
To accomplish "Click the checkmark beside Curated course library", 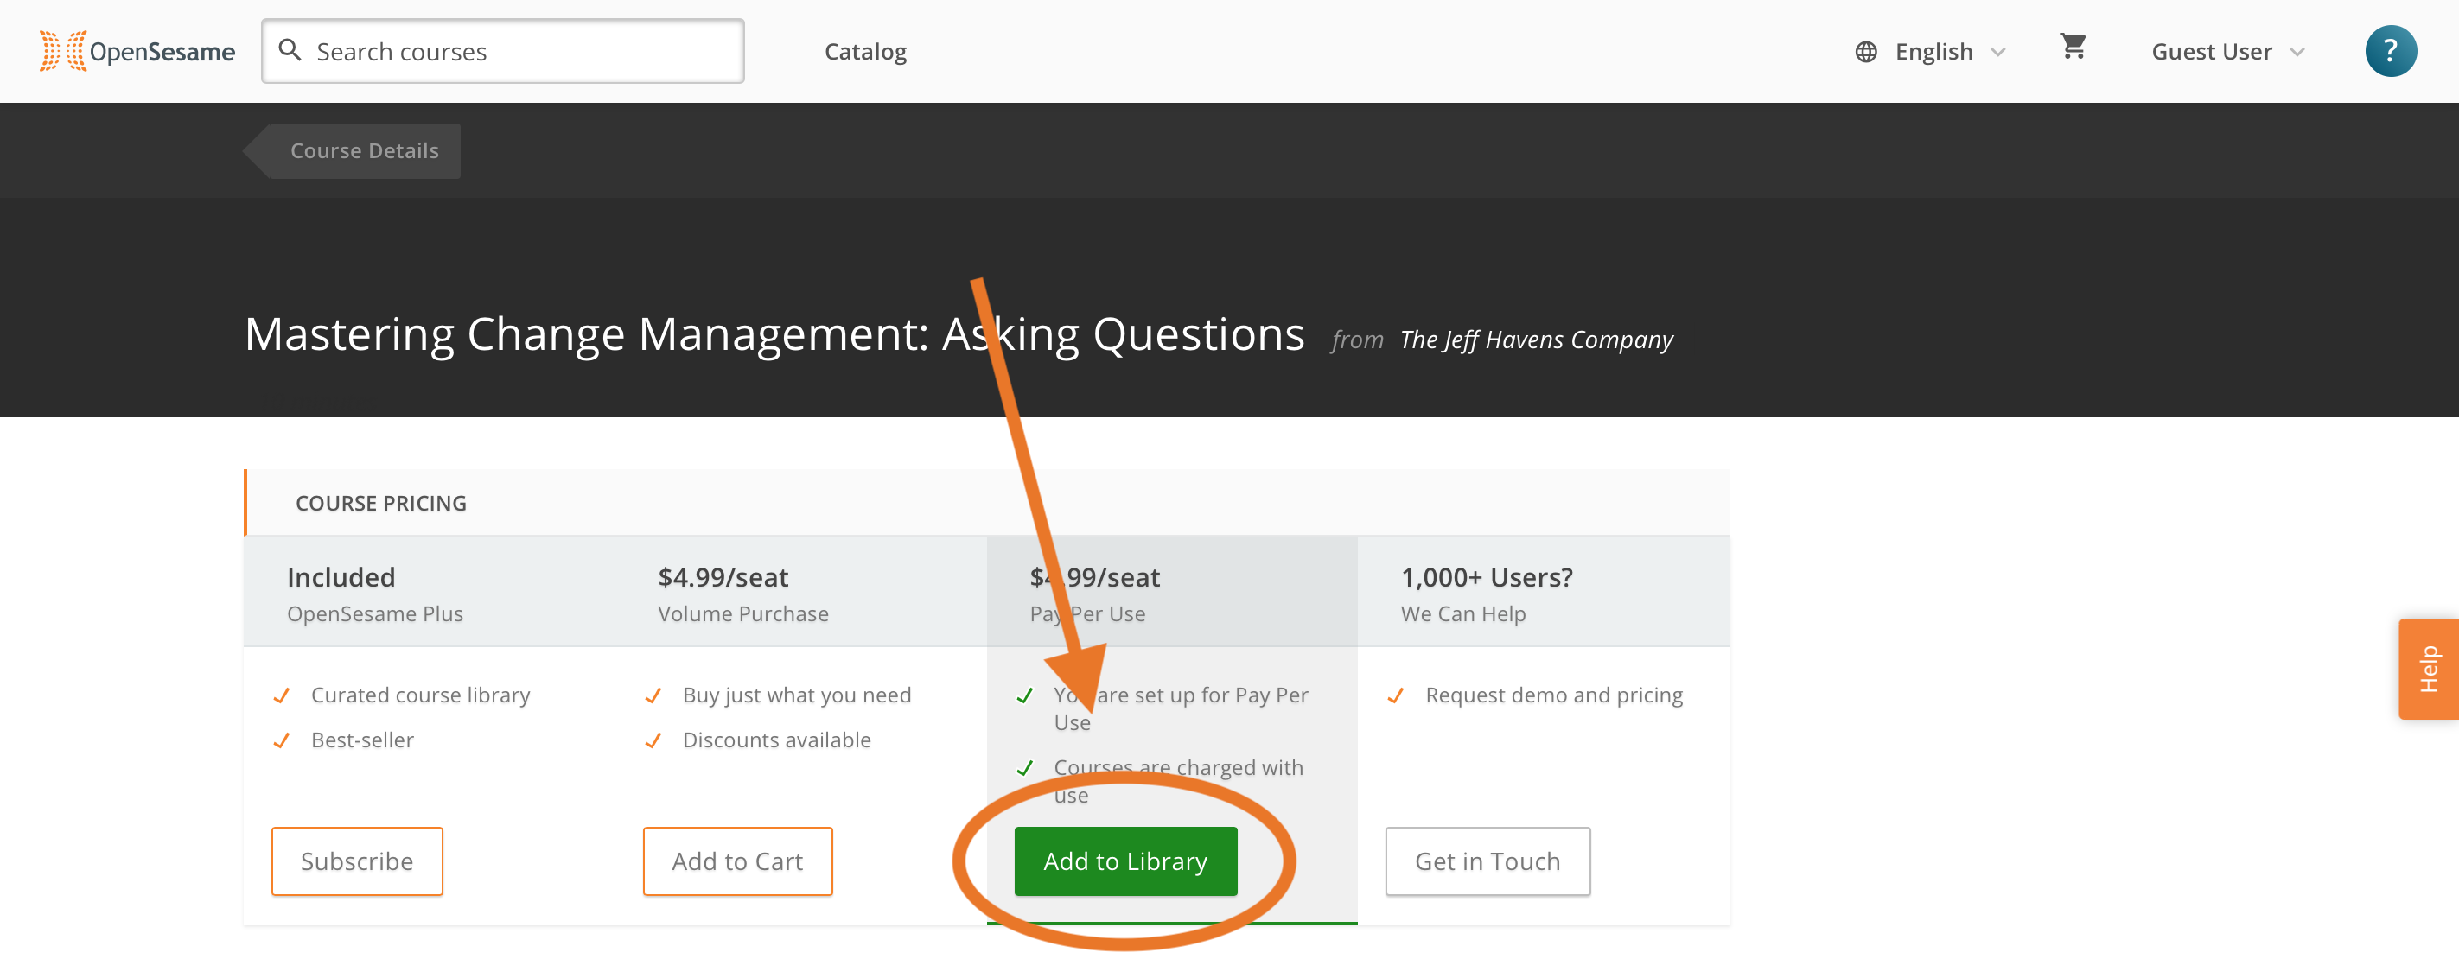I will 282,695.
